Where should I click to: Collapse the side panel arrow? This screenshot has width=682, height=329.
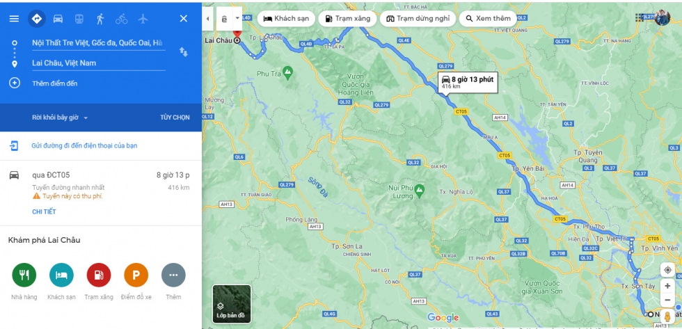coord(207,19)
